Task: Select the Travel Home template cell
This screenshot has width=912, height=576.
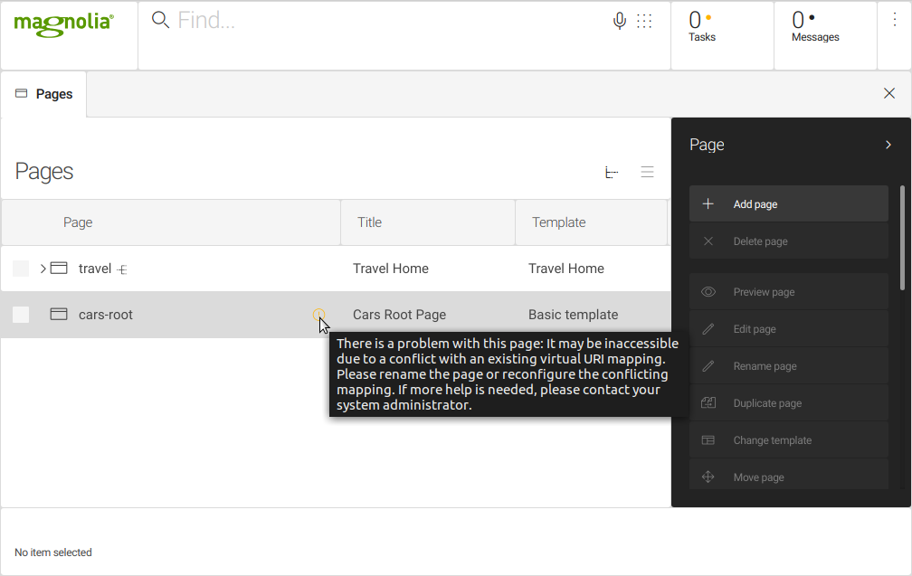Action: tap(566, 269)
